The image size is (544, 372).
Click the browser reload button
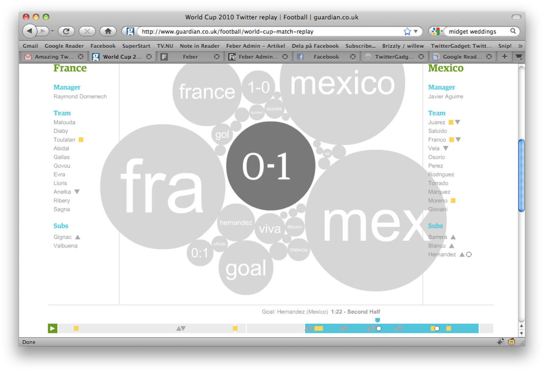click(66, 31)
